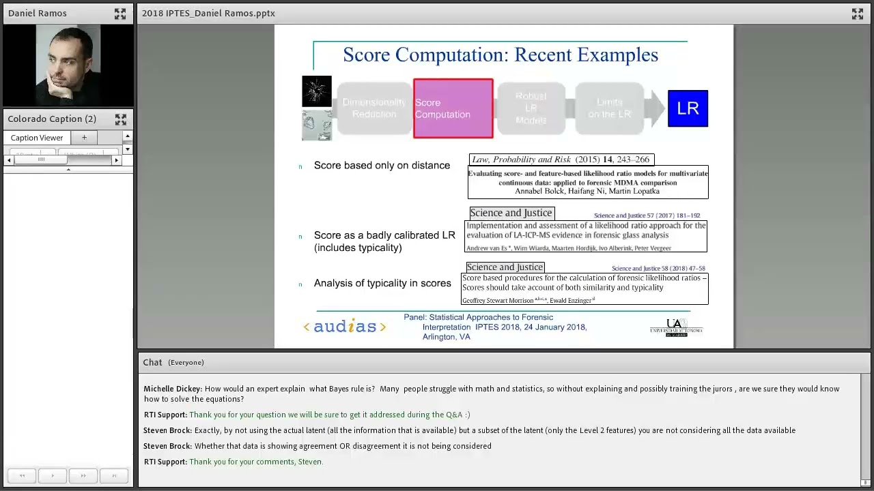Viewport: 874px width, 491px height.
Task: Click 'Score based only on distance' bullet
Action: (382, 166)
